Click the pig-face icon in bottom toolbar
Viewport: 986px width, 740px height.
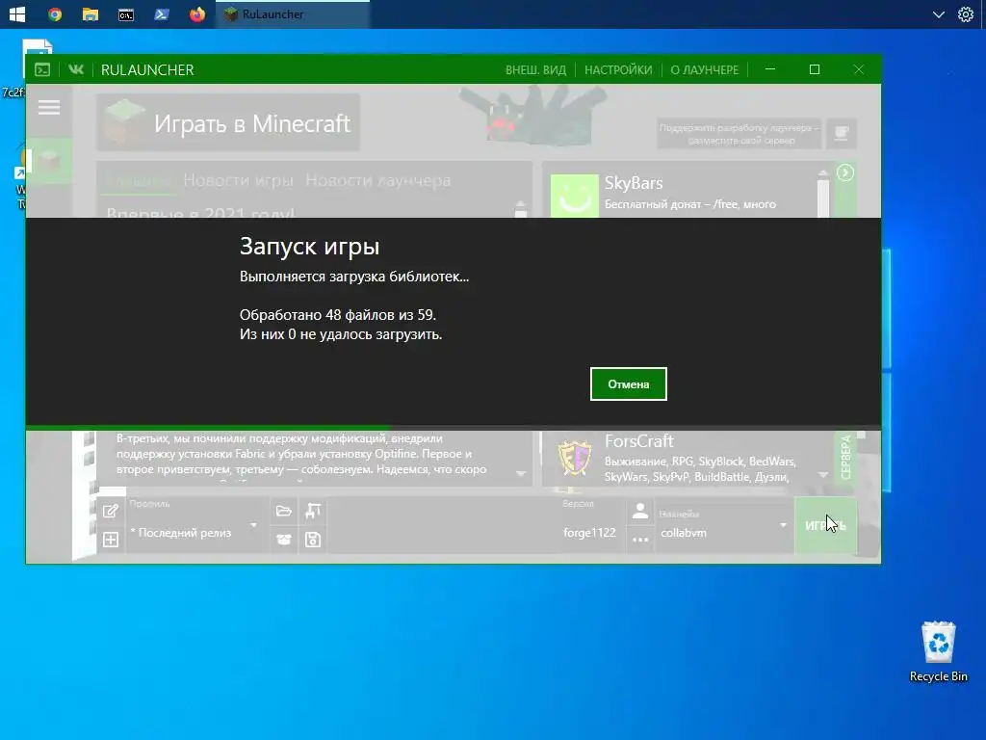[284, 540]
